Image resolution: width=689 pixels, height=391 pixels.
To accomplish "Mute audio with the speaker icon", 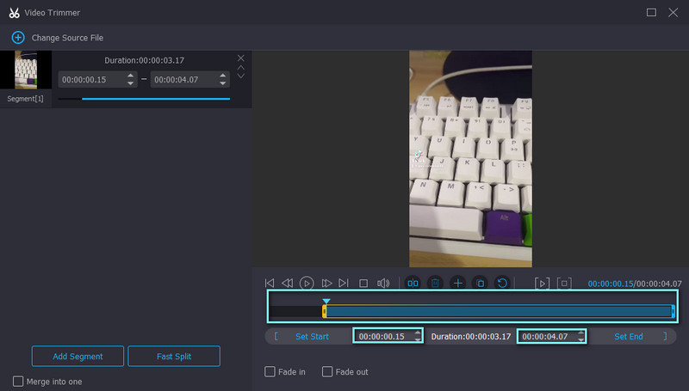I will [x=383, y=283].
